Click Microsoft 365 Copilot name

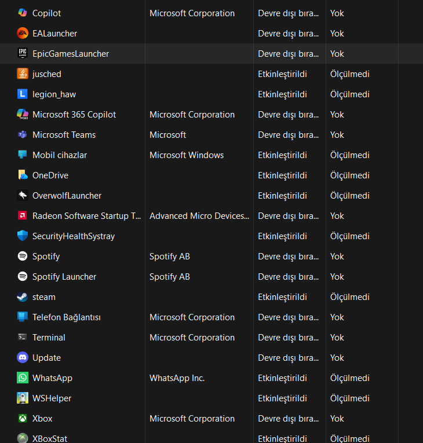[x=74, y=115]
